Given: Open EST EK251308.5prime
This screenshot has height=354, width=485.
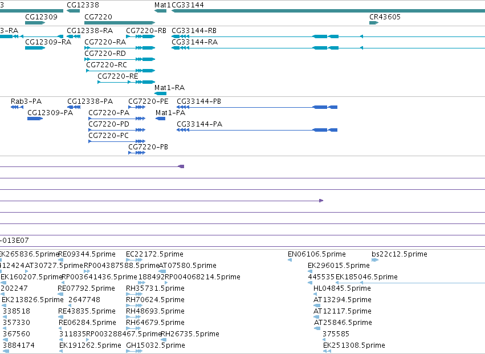Looking at the screenshot, I should [354, 345].
